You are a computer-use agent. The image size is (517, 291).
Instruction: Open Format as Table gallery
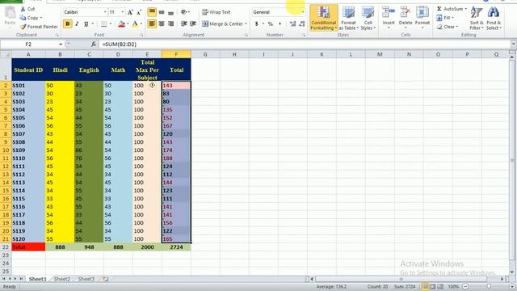[348, 18]
